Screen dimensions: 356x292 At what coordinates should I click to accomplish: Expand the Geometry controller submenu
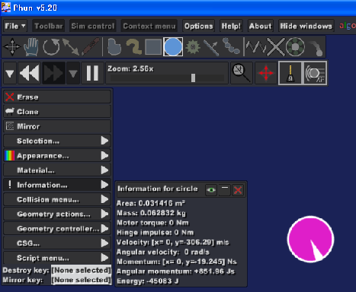[57, 229]
